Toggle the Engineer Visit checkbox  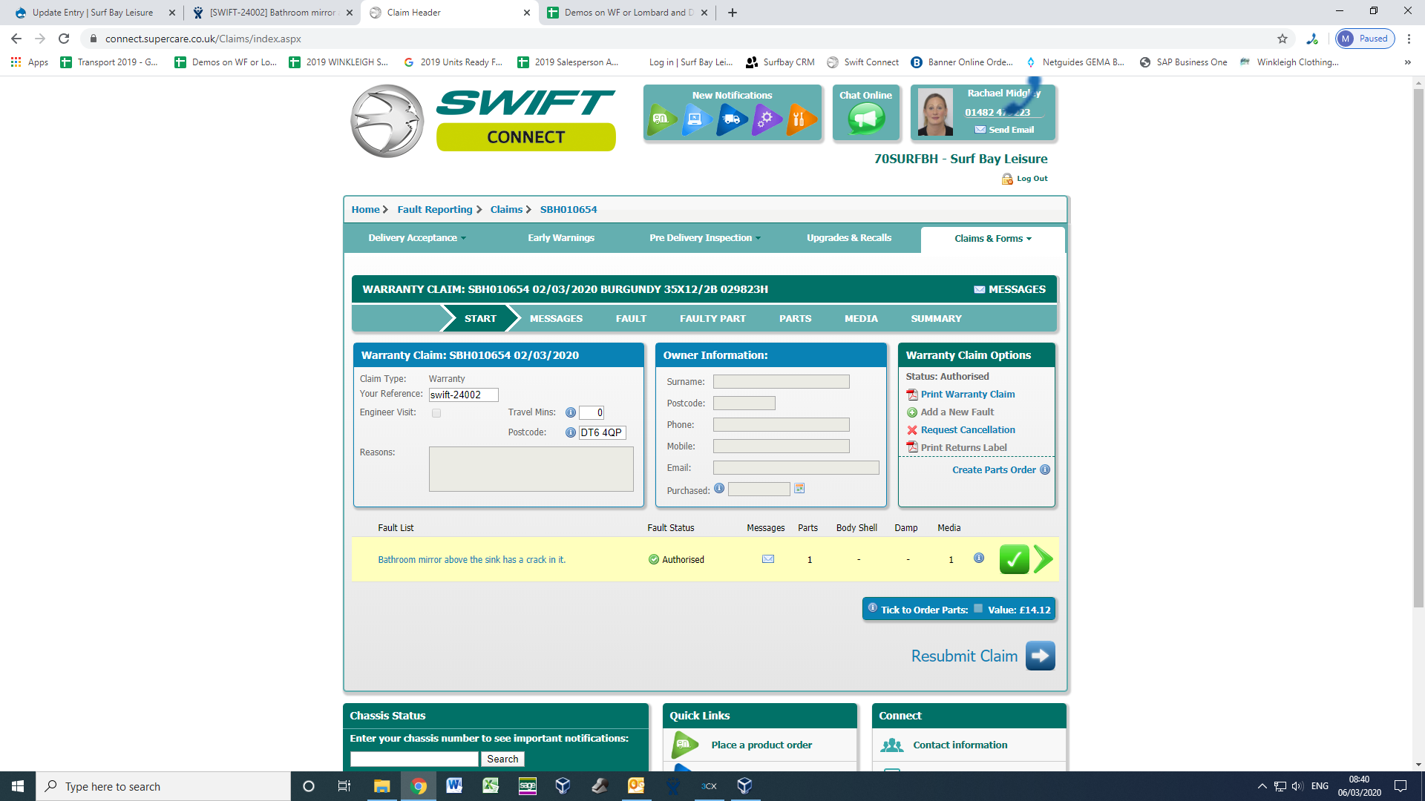click(x=436, y=413)
